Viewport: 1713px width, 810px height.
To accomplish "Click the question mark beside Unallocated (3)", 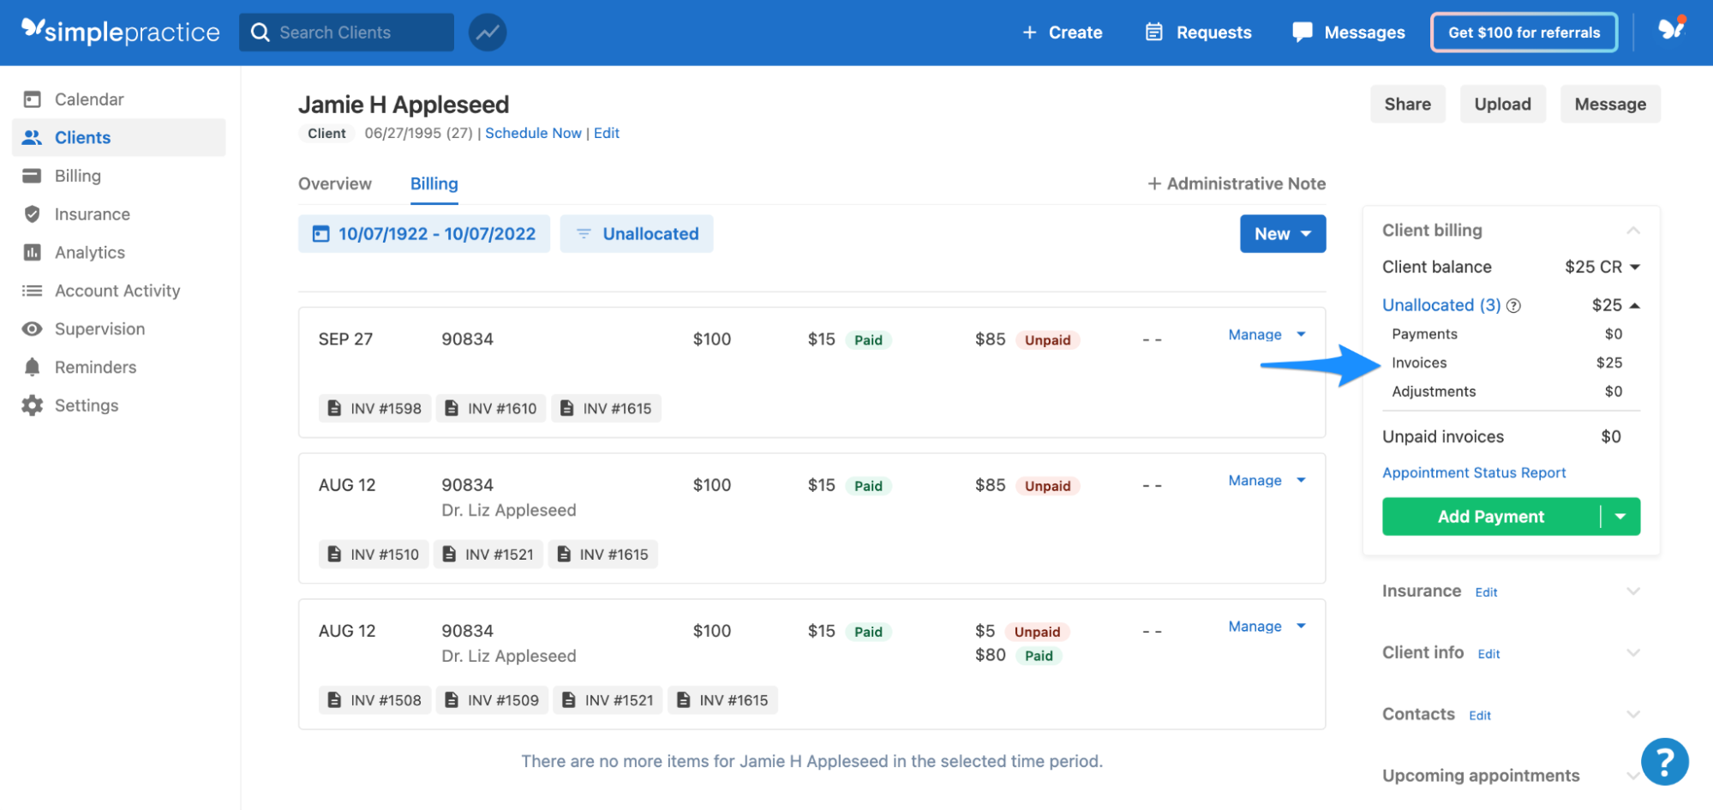I will click(x=1514, y=305).
